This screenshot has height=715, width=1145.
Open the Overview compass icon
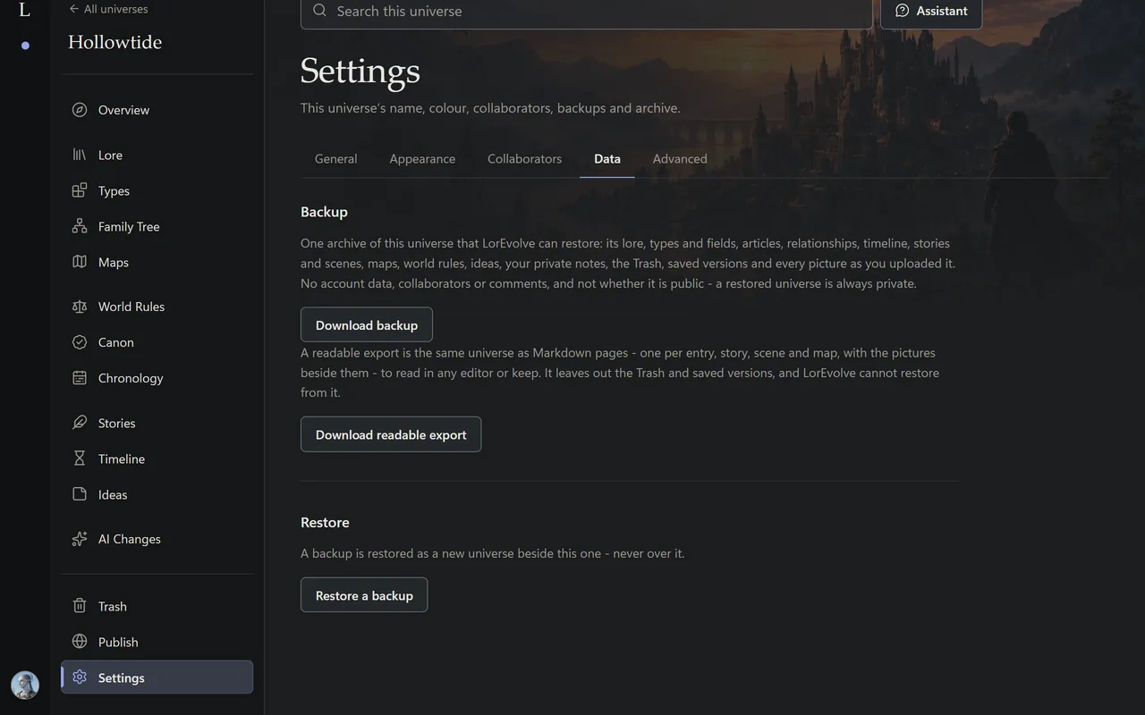tap(80, 110)
